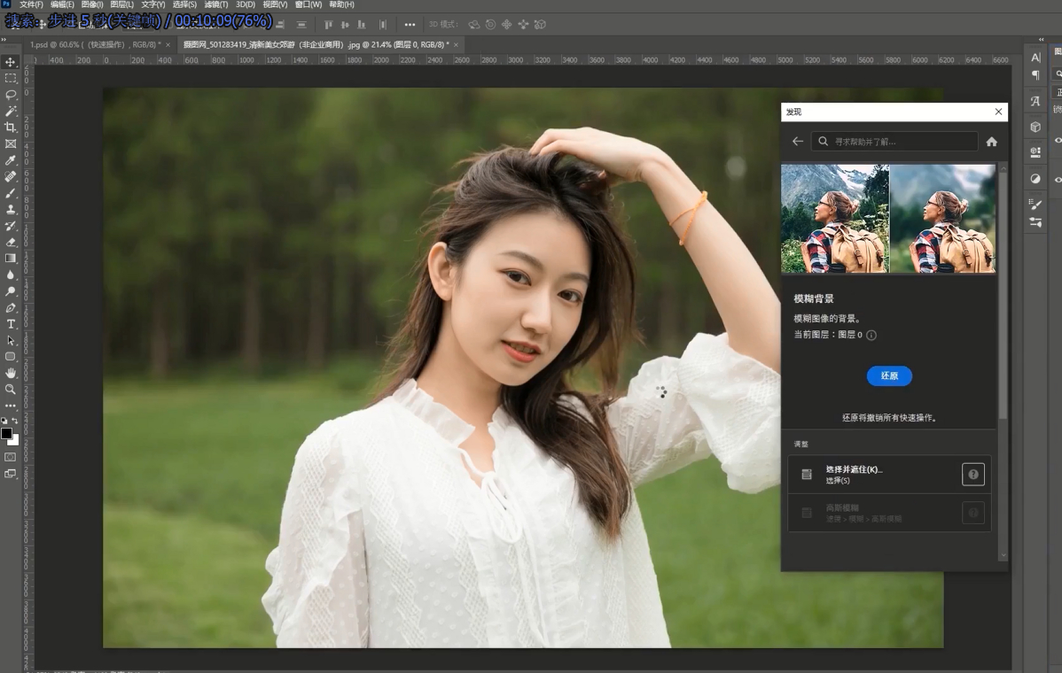Open the 3D cube panel icon
Screen dimensions: 1062x673
[x=1035, y=127]
